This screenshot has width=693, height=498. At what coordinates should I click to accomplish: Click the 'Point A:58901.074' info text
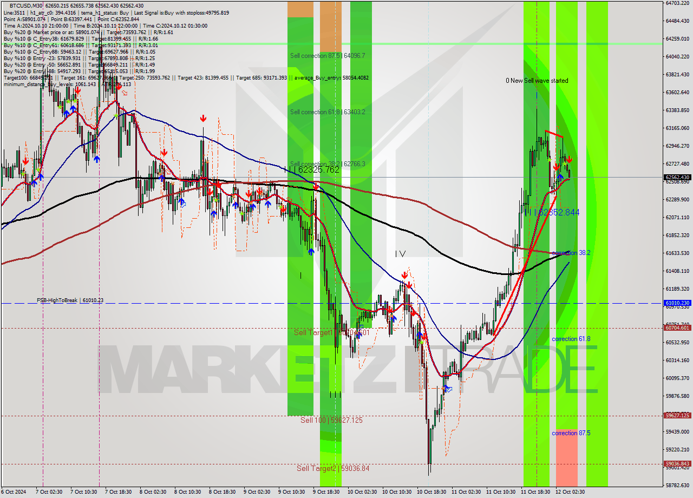tap(25, 19)
